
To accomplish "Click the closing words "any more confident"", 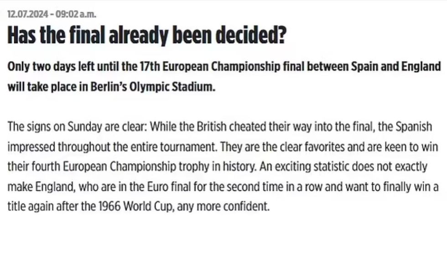I will (x=223, y=207).
